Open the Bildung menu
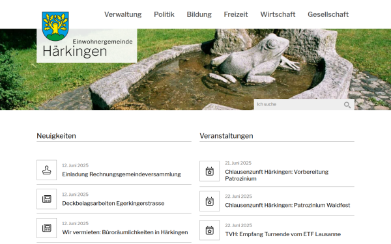Image resolution: width=391 pixels, height=244 pixels. pyautogui.click(x=199, y=14)
